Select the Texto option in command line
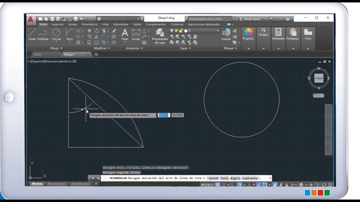This screenshot has width=360, height=202. tap(224, 178)
